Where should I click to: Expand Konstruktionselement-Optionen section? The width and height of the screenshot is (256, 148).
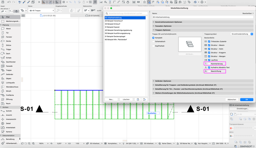(203, 22)
